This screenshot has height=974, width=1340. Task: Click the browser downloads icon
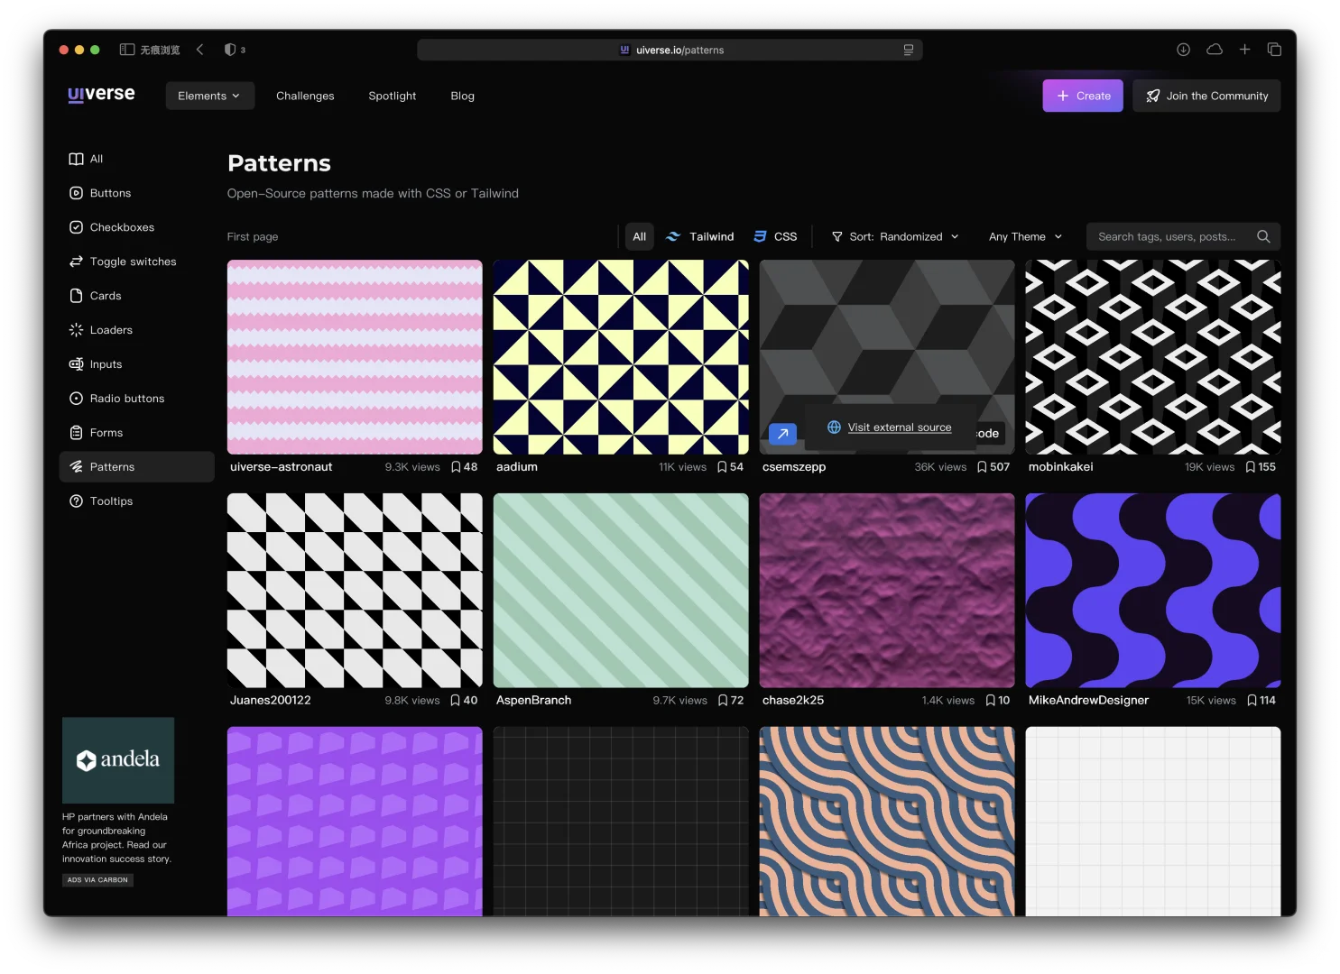1183,50
